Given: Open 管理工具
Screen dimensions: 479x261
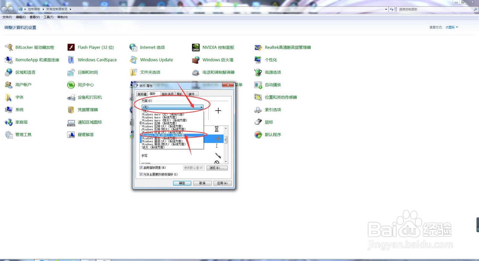Looking at the screenshot, I should point(18,135).
